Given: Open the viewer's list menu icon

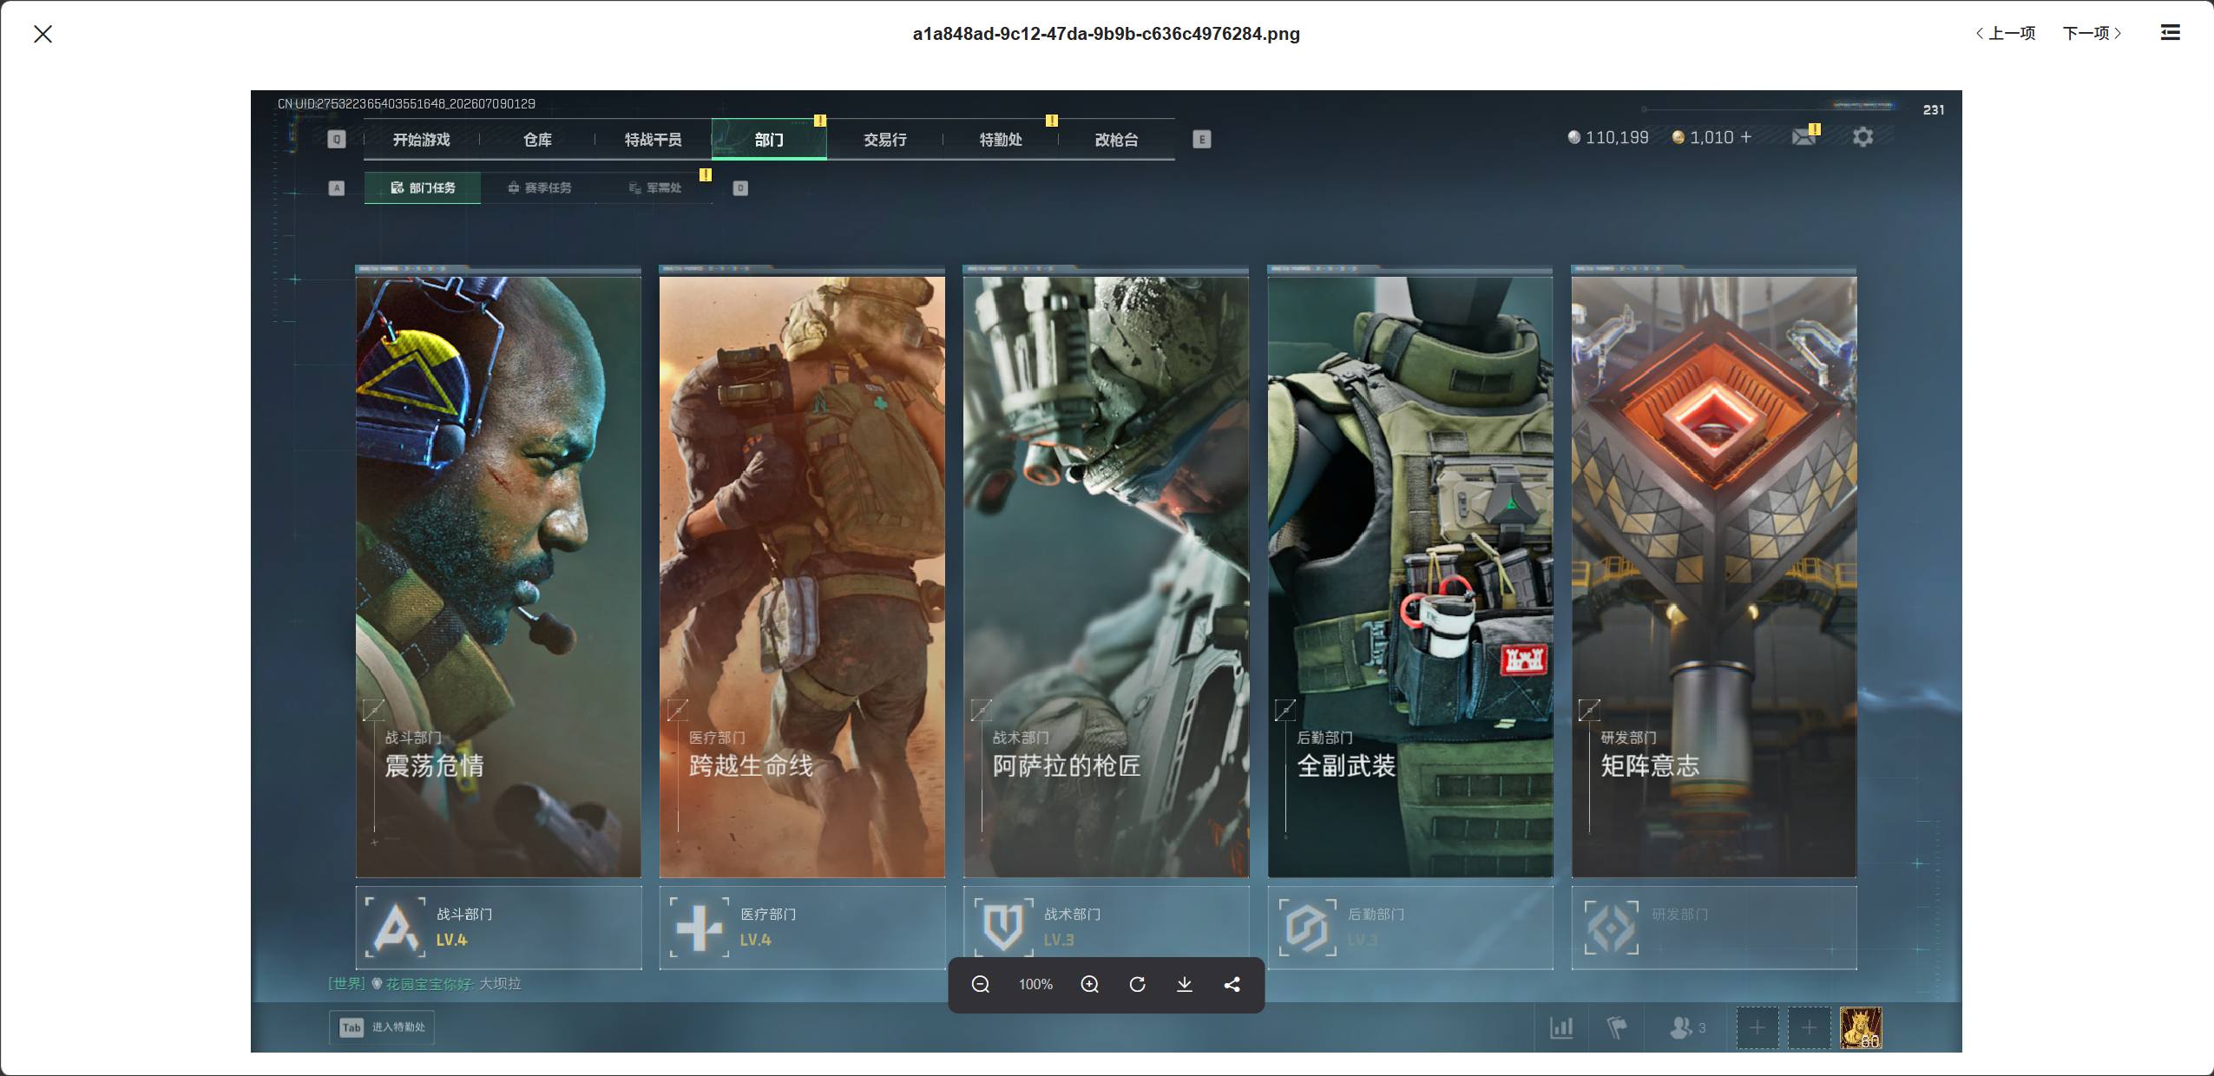Looking at the screenshot, I should coord(2170,33).
